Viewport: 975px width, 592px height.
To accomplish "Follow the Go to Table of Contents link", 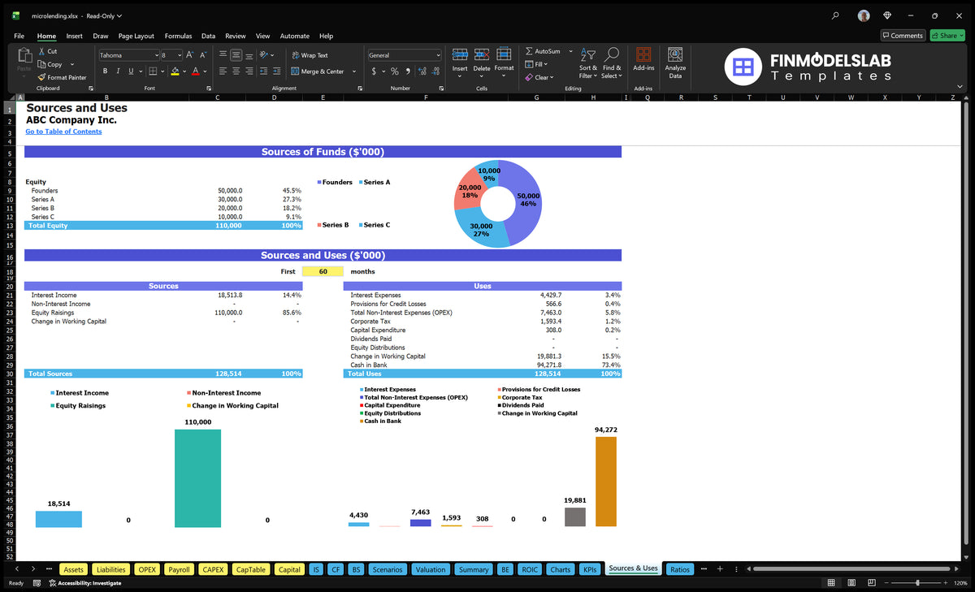I will click(x=63, y=132).
